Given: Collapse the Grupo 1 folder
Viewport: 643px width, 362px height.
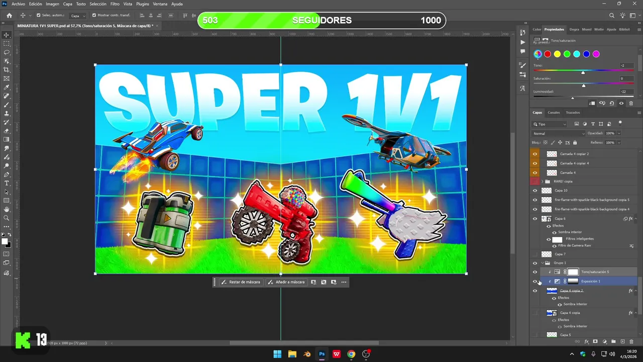Looking at the screenshot, I should (x=543, y=263).
